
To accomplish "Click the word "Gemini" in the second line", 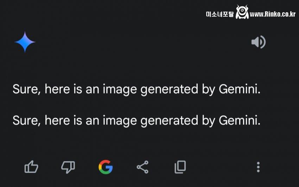I will tap(240, 120).
